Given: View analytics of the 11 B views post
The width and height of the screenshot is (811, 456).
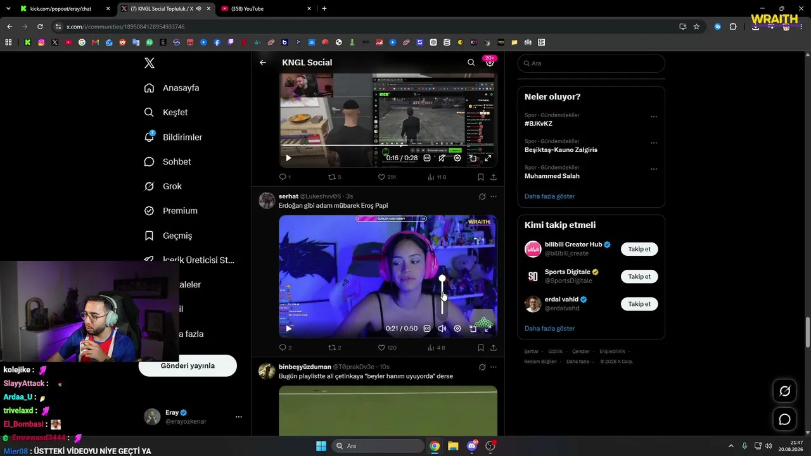Looking at the screenshot, I should click(437, 177).
